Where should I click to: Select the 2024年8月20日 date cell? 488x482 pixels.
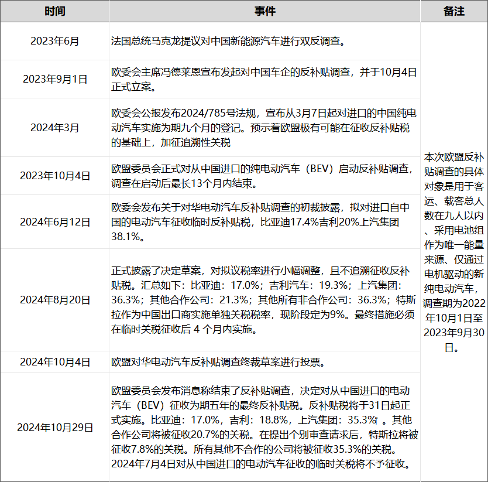54,300
